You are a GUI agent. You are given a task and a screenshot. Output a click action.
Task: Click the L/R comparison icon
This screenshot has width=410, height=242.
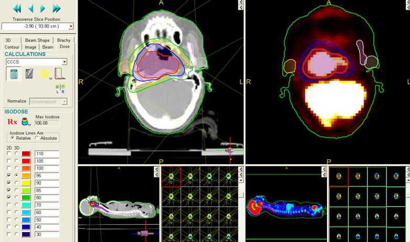pyautogui.click(x=61, y=88)
